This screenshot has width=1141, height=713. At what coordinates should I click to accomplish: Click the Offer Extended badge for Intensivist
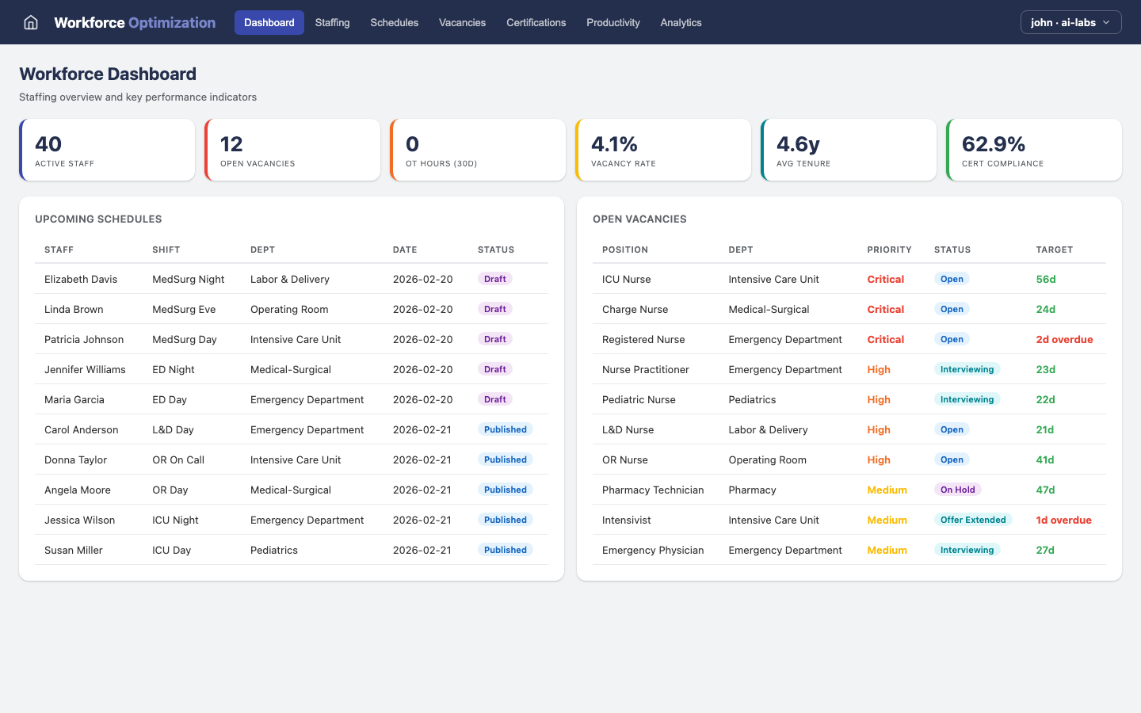(974, 520)
